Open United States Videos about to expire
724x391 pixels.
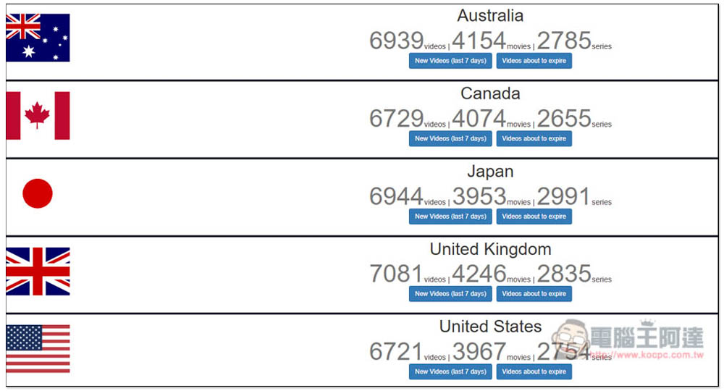pos(534,371)
